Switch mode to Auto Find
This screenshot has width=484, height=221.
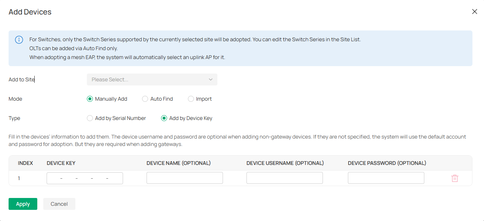pyautogui.click(x=145, y=99)
